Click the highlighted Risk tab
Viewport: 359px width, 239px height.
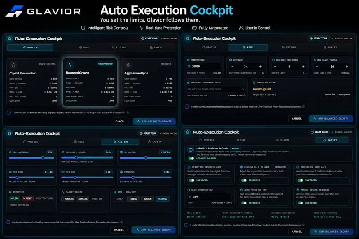click(x=248, y=47)
